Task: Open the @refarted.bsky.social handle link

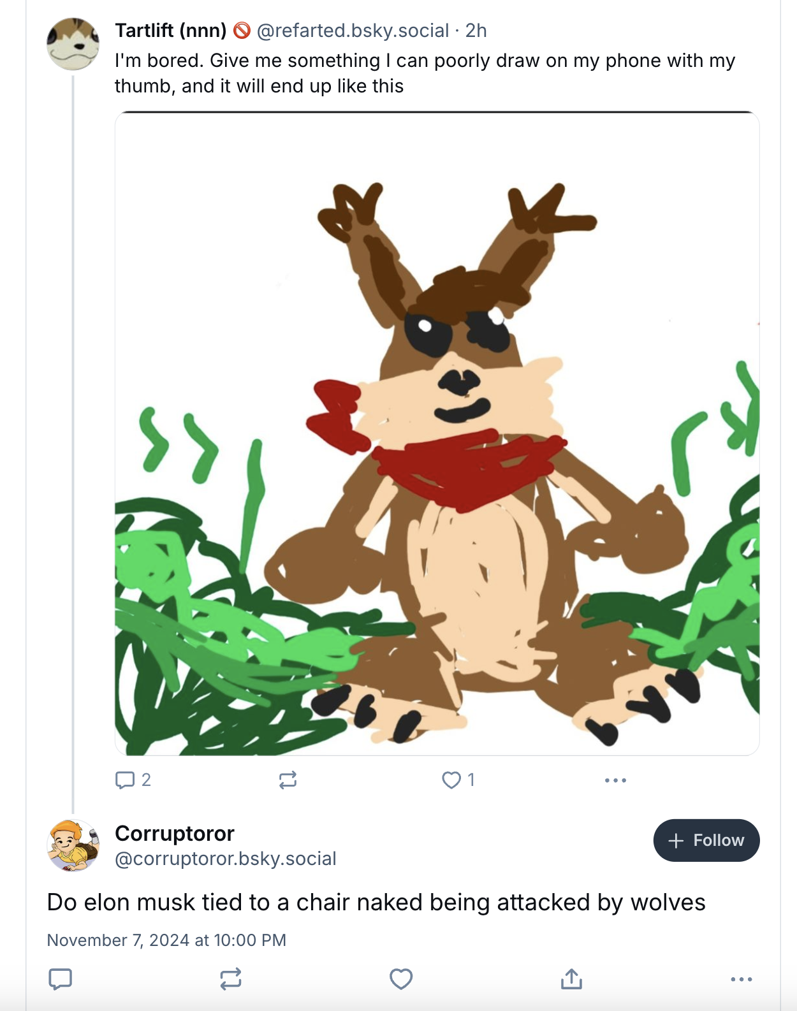Action: click(x=353, y=31)
